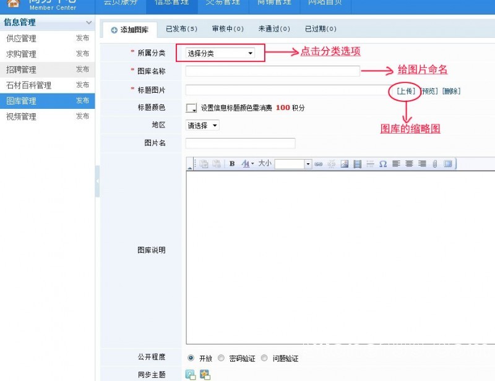
Task: Toggle bold formatting in the editor
Action: pyautogui.click(x=232, y=164)
